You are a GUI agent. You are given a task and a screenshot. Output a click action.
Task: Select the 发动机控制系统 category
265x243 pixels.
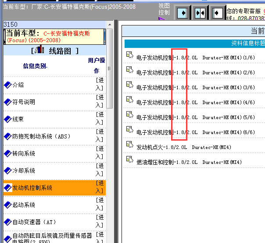32,188
